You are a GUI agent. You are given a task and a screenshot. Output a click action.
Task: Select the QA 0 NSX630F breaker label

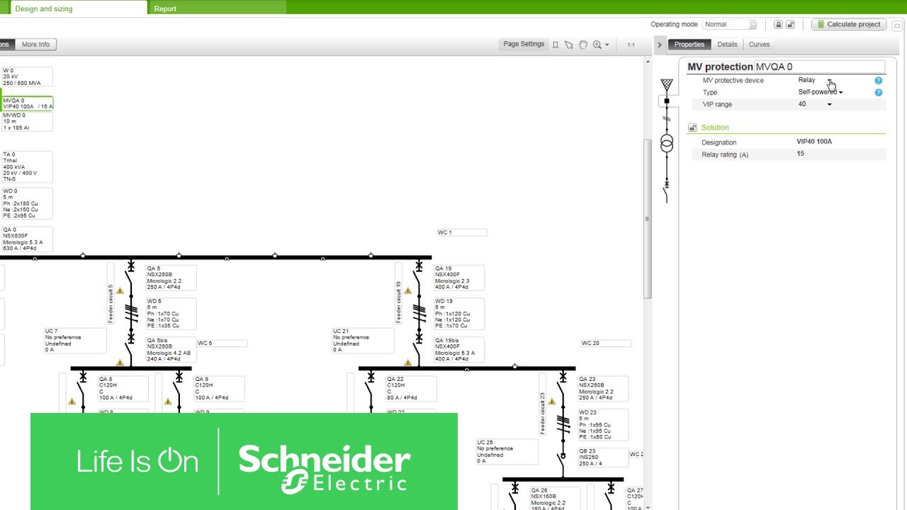click(x=27, y=239)
